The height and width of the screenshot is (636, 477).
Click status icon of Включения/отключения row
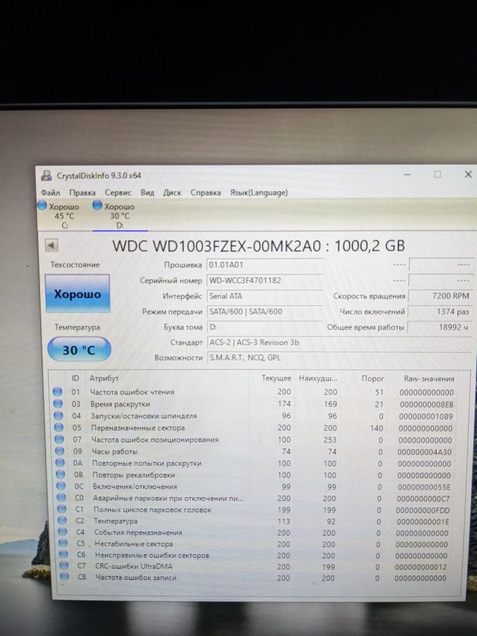pos(61,486)
